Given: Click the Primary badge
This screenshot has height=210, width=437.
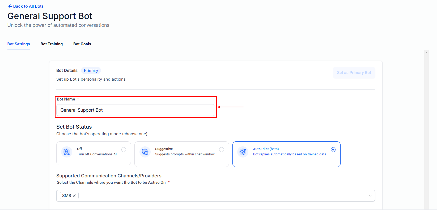Looking at the screenshot, I should (x=91, y=71).
